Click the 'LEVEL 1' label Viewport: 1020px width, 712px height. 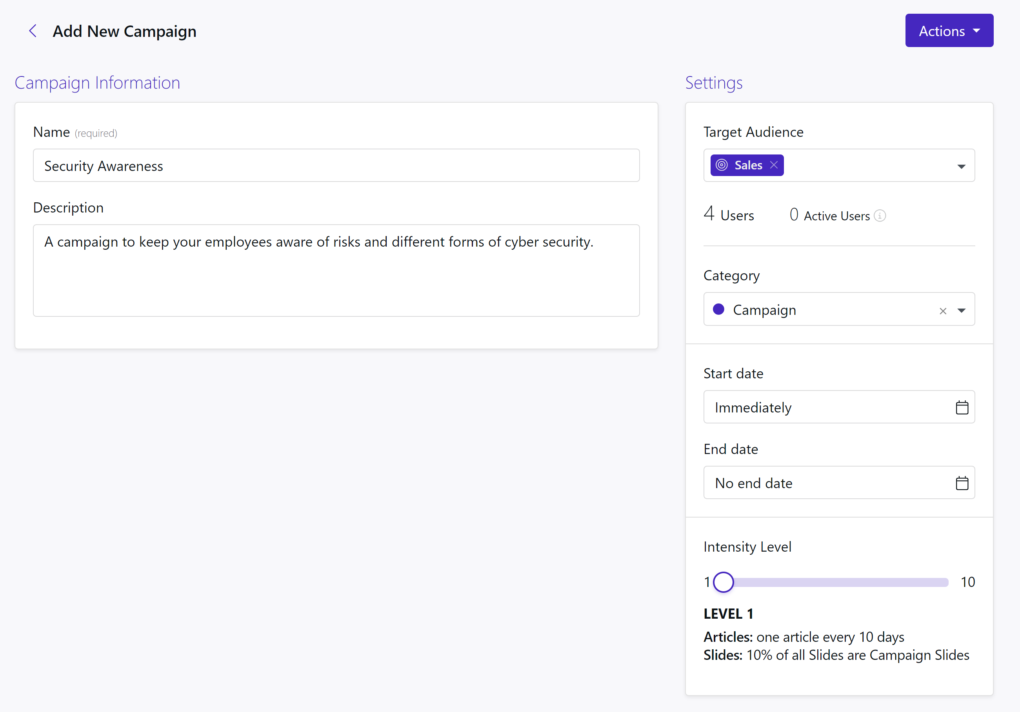coord(729,614)
